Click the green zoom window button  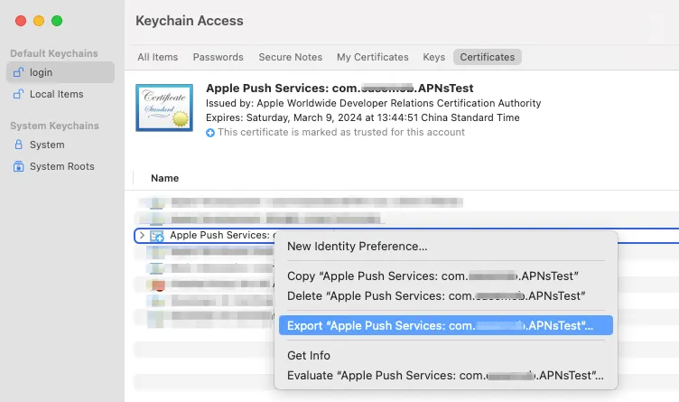[57, 21]
